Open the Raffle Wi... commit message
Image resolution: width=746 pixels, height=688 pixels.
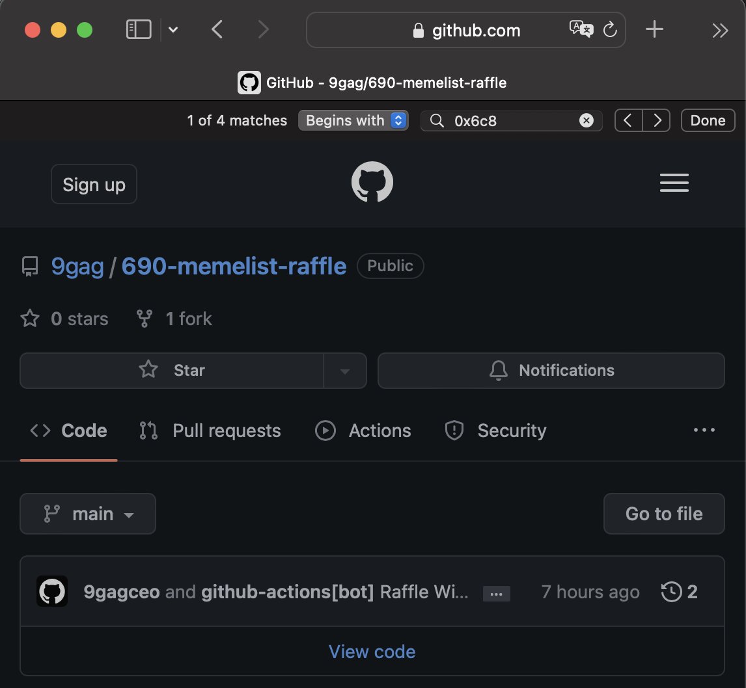point(424,592)
